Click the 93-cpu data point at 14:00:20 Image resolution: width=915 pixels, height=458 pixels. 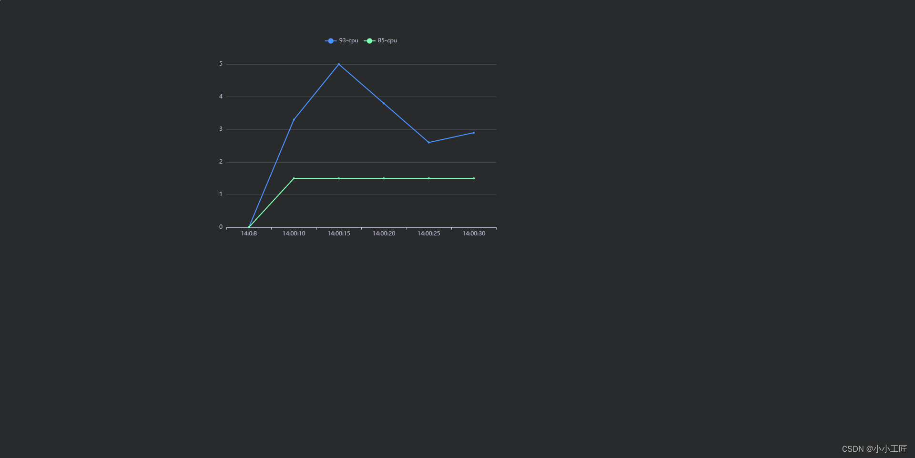[384, 103]
